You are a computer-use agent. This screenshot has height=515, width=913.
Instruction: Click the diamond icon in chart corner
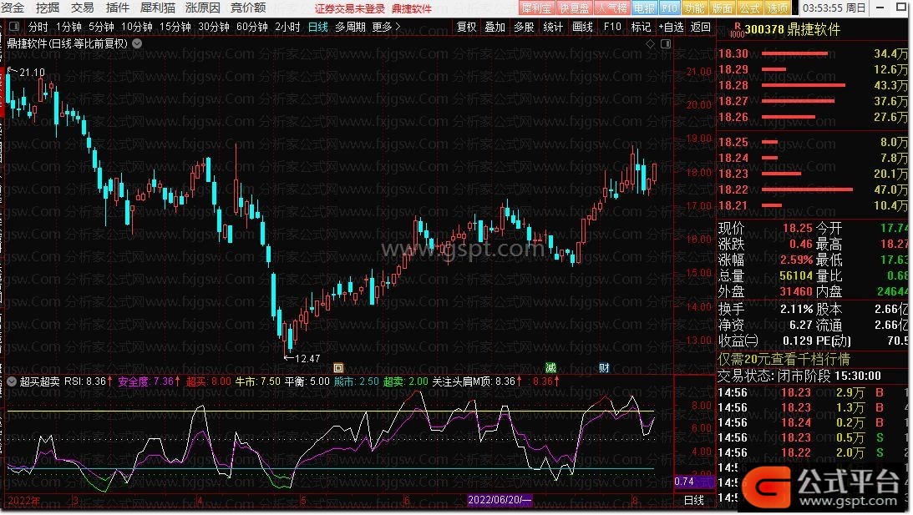pyautogui.click(x=651, y=43)
